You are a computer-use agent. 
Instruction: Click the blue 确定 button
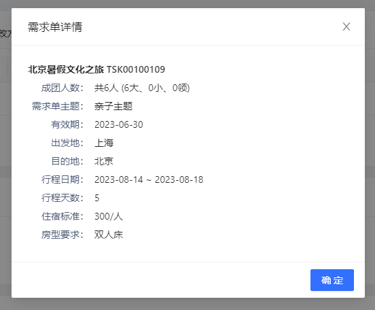(x=332, y=280)
